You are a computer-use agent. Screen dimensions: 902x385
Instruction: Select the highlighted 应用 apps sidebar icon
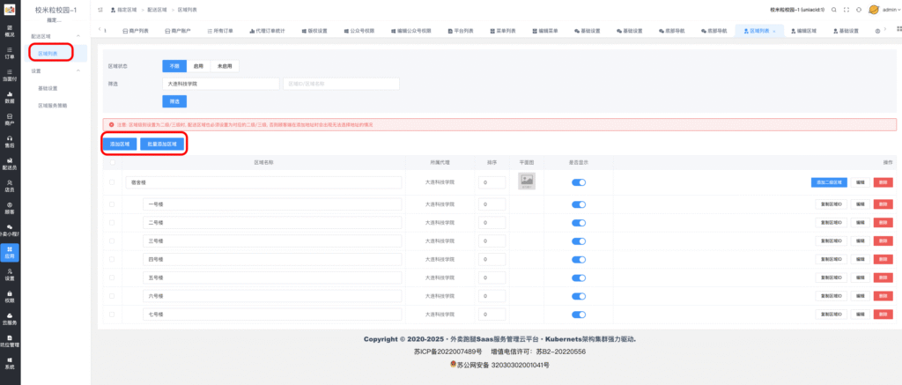(x=10, y=252)
